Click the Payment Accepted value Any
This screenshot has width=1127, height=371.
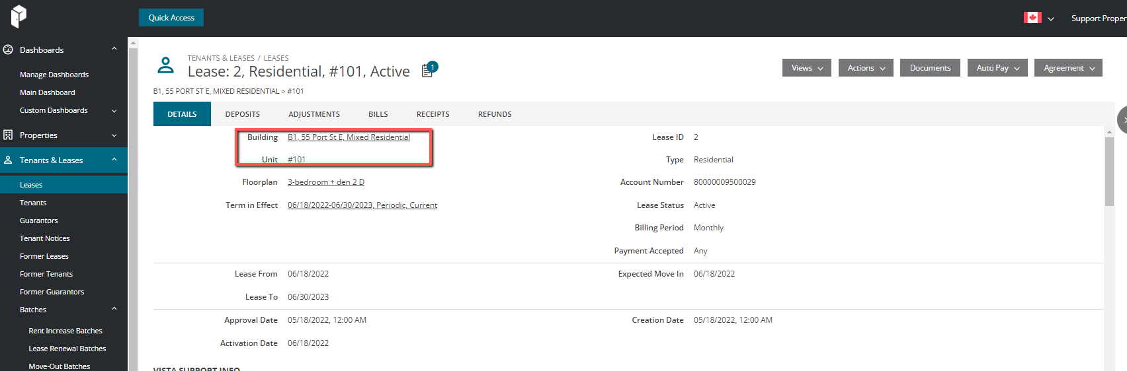tap(700, 251)
